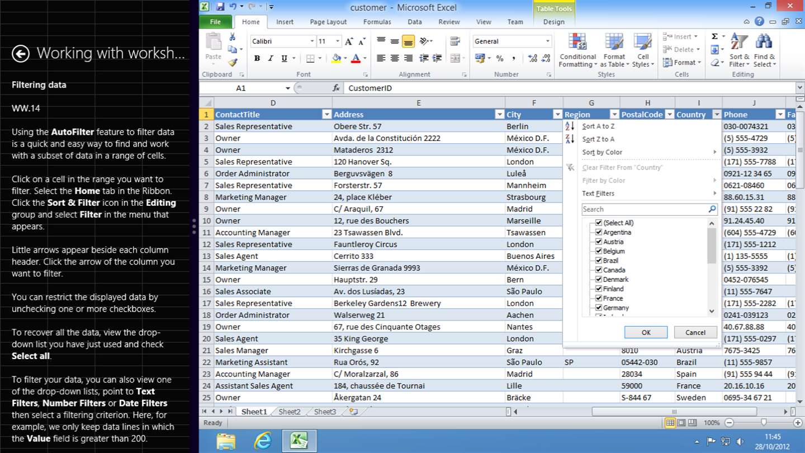Click the Search box in filter menu
Viewport: 805px width, 453px height.
(x=644, y=209)
